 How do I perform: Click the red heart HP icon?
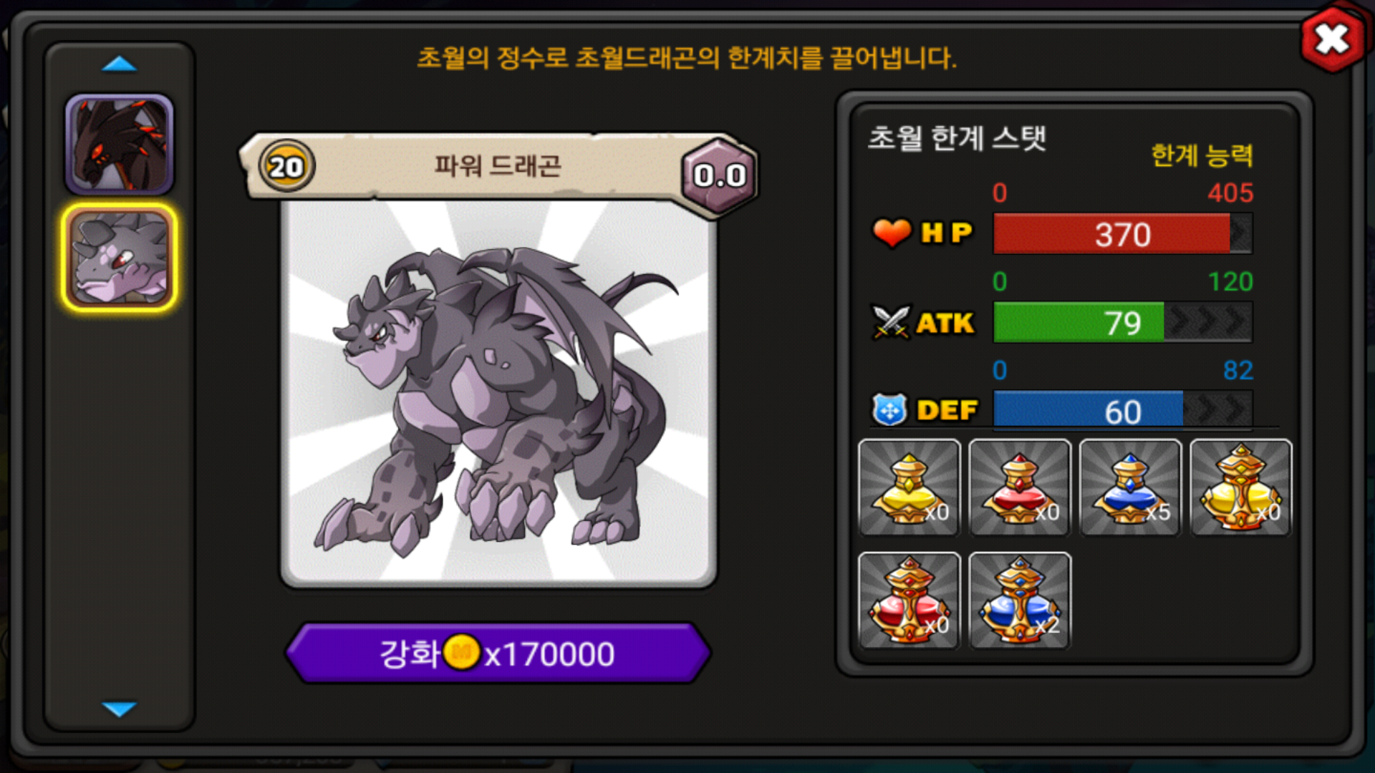click(x=891, y=233)
